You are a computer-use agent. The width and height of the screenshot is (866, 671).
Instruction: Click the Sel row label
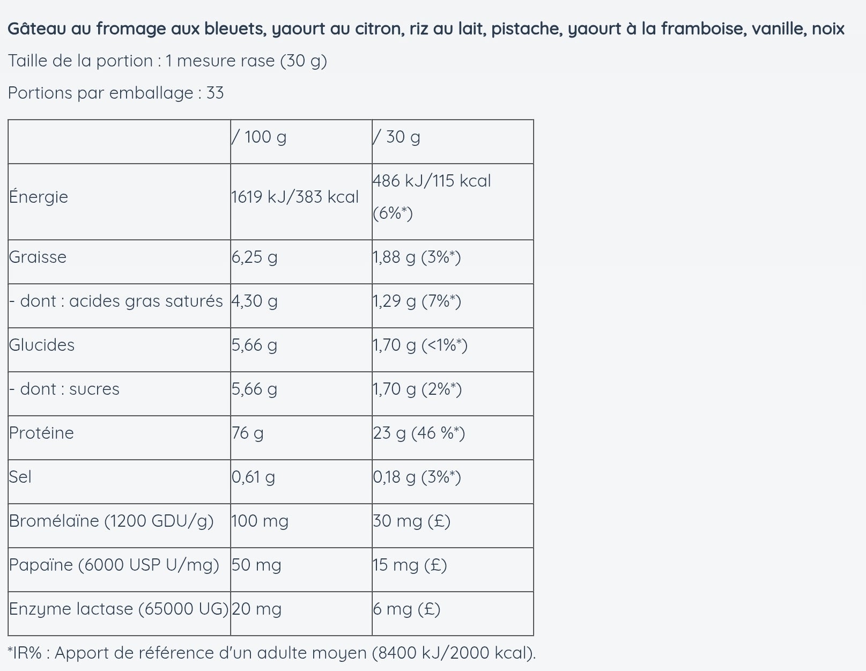click(x=20, y=477)
